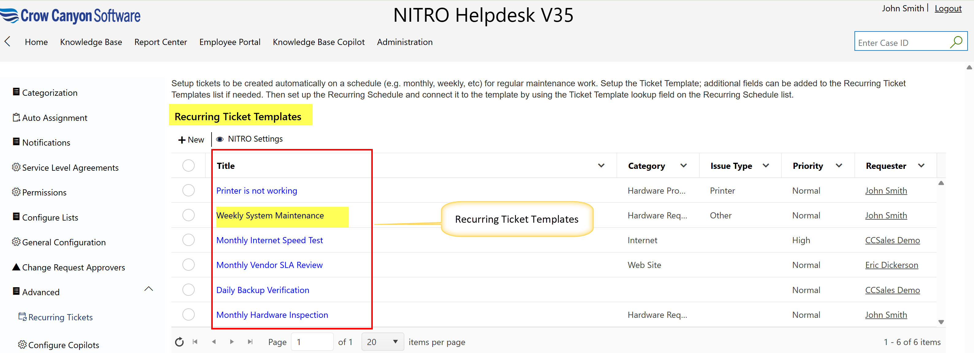974x353 pixels.
Task: Open the Administration menu
Action: click(x=404, y=42)
